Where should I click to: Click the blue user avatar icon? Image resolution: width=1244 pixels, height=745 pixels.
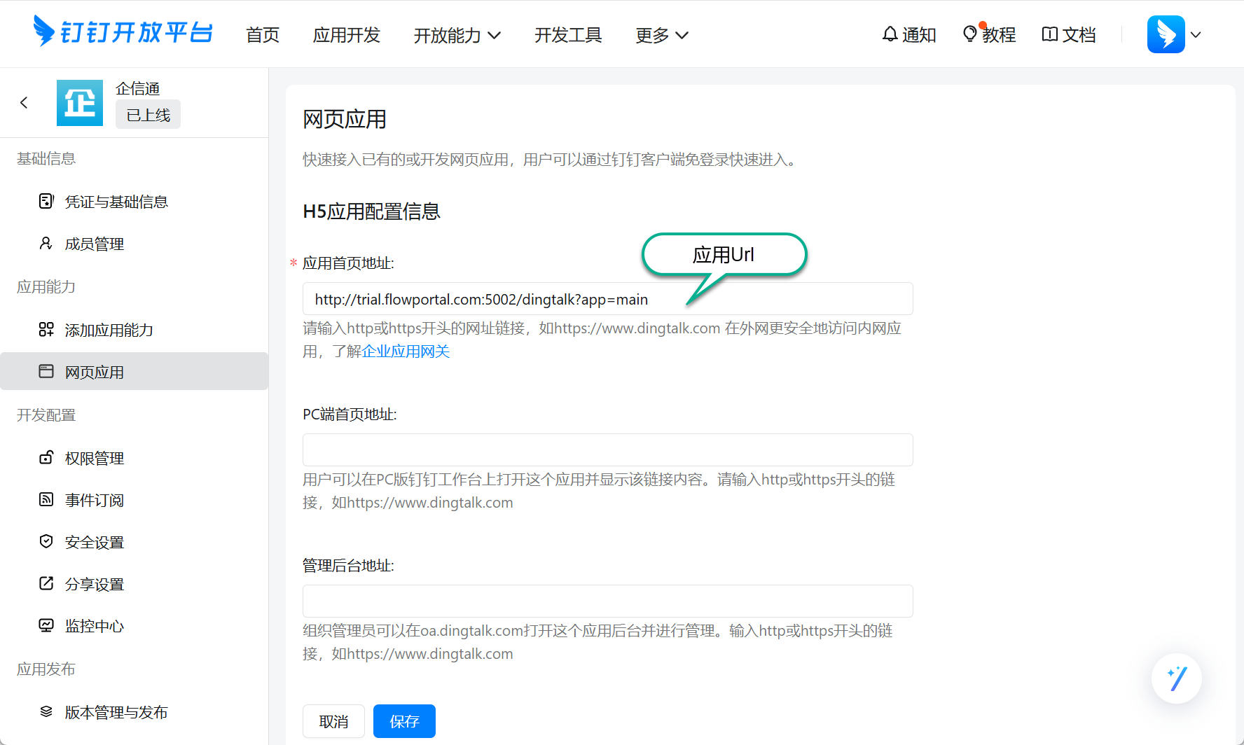coord(1166,34)
